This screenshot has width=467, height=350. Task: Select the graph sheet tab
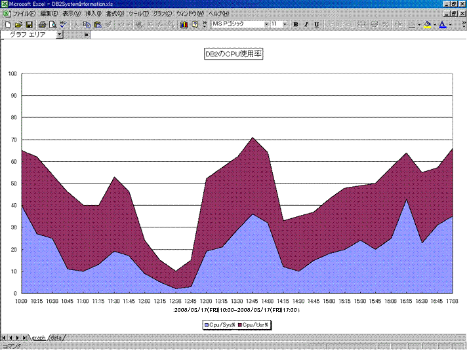(x=39, y=338)
